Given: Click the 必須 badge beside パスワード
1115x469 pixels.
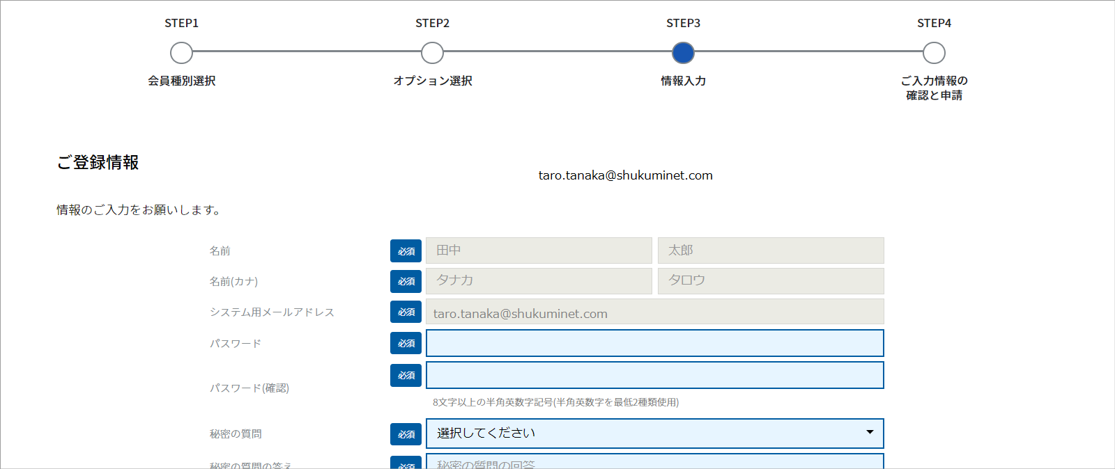Looking at the screenshot, I should pos(406,343).
